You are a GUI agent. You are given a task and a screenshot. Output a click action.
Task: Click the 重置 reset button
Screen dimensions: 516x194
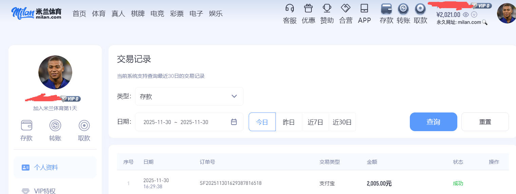pos(485,122)
